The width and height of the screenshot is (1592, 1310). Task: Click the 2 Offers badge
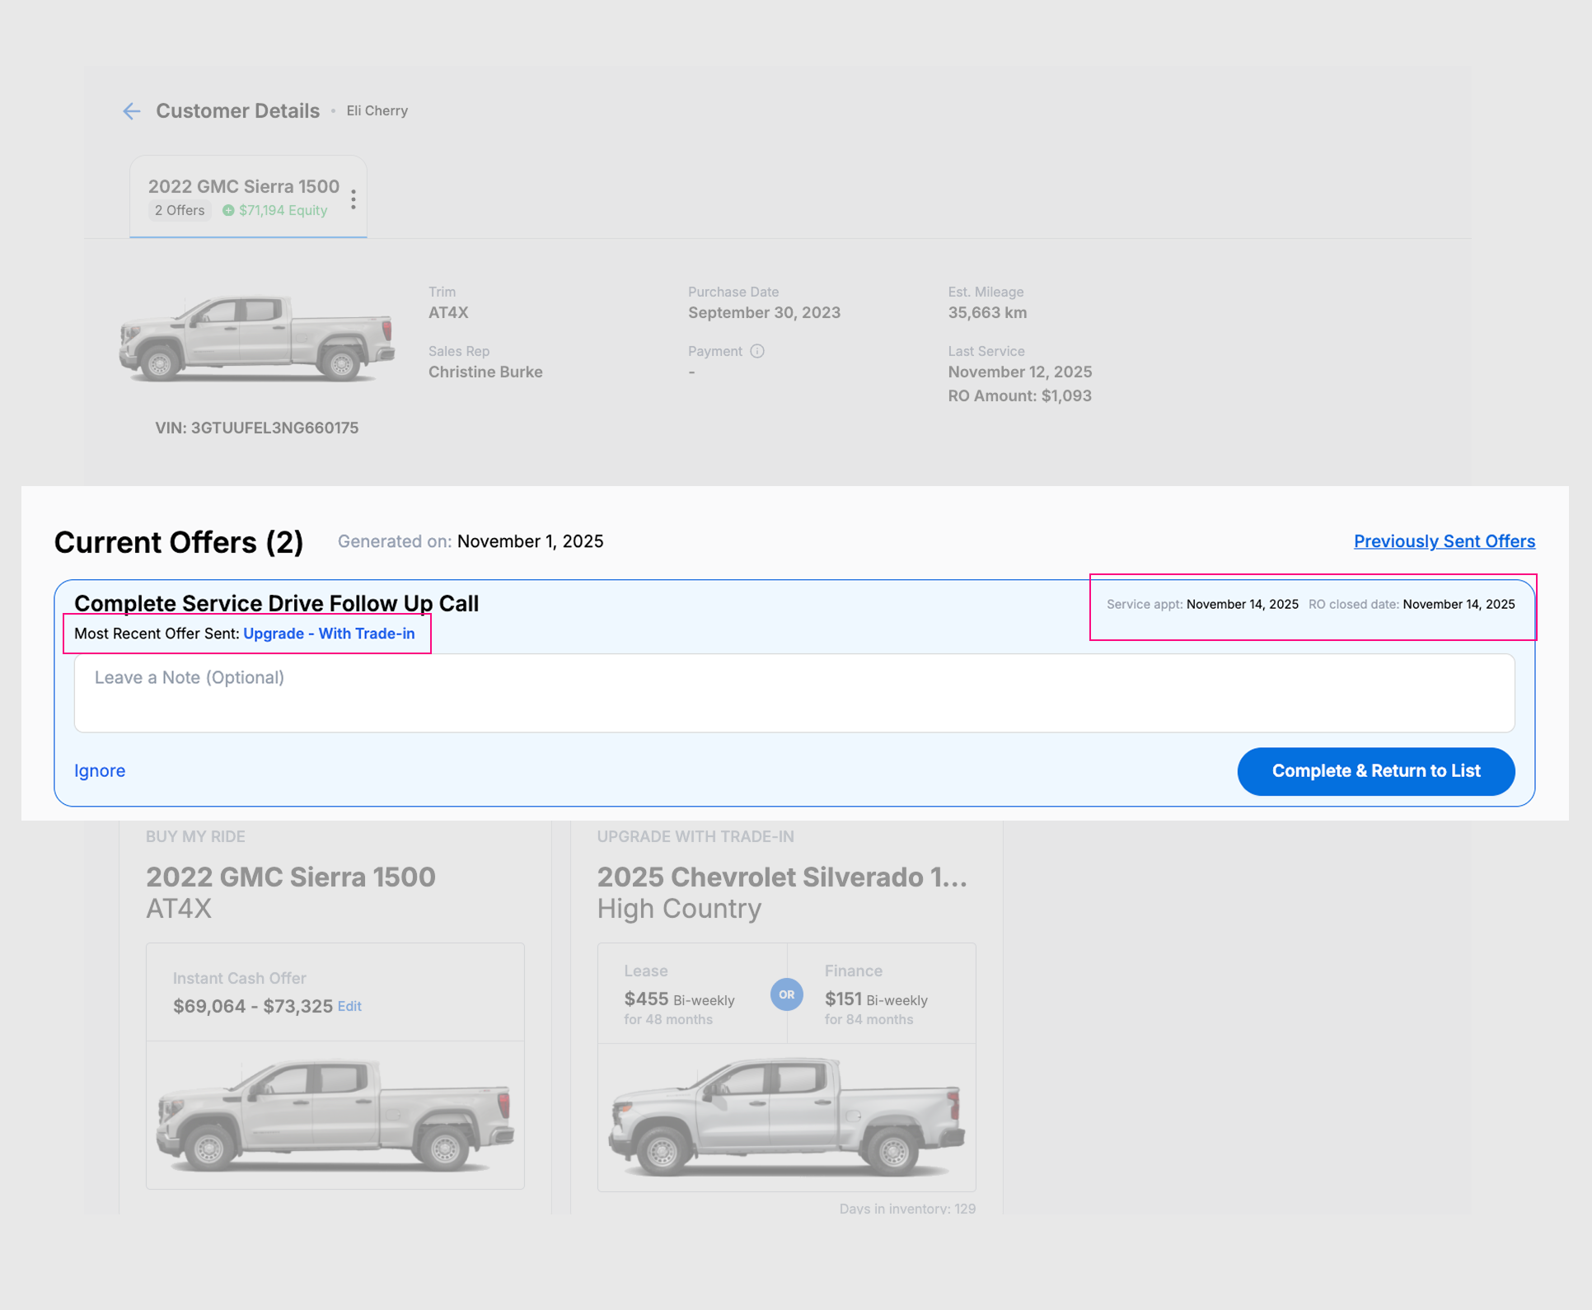[x=180, y=210]
